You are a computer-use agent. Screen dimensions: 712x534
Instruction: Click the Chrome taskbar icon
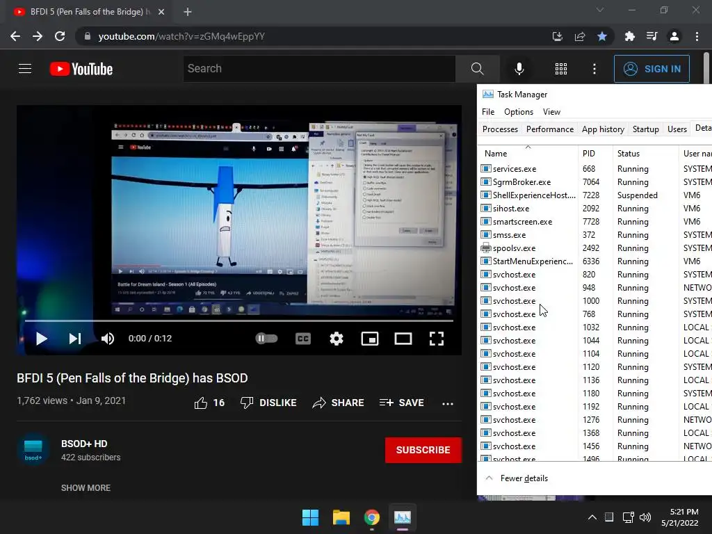(372, 517)
